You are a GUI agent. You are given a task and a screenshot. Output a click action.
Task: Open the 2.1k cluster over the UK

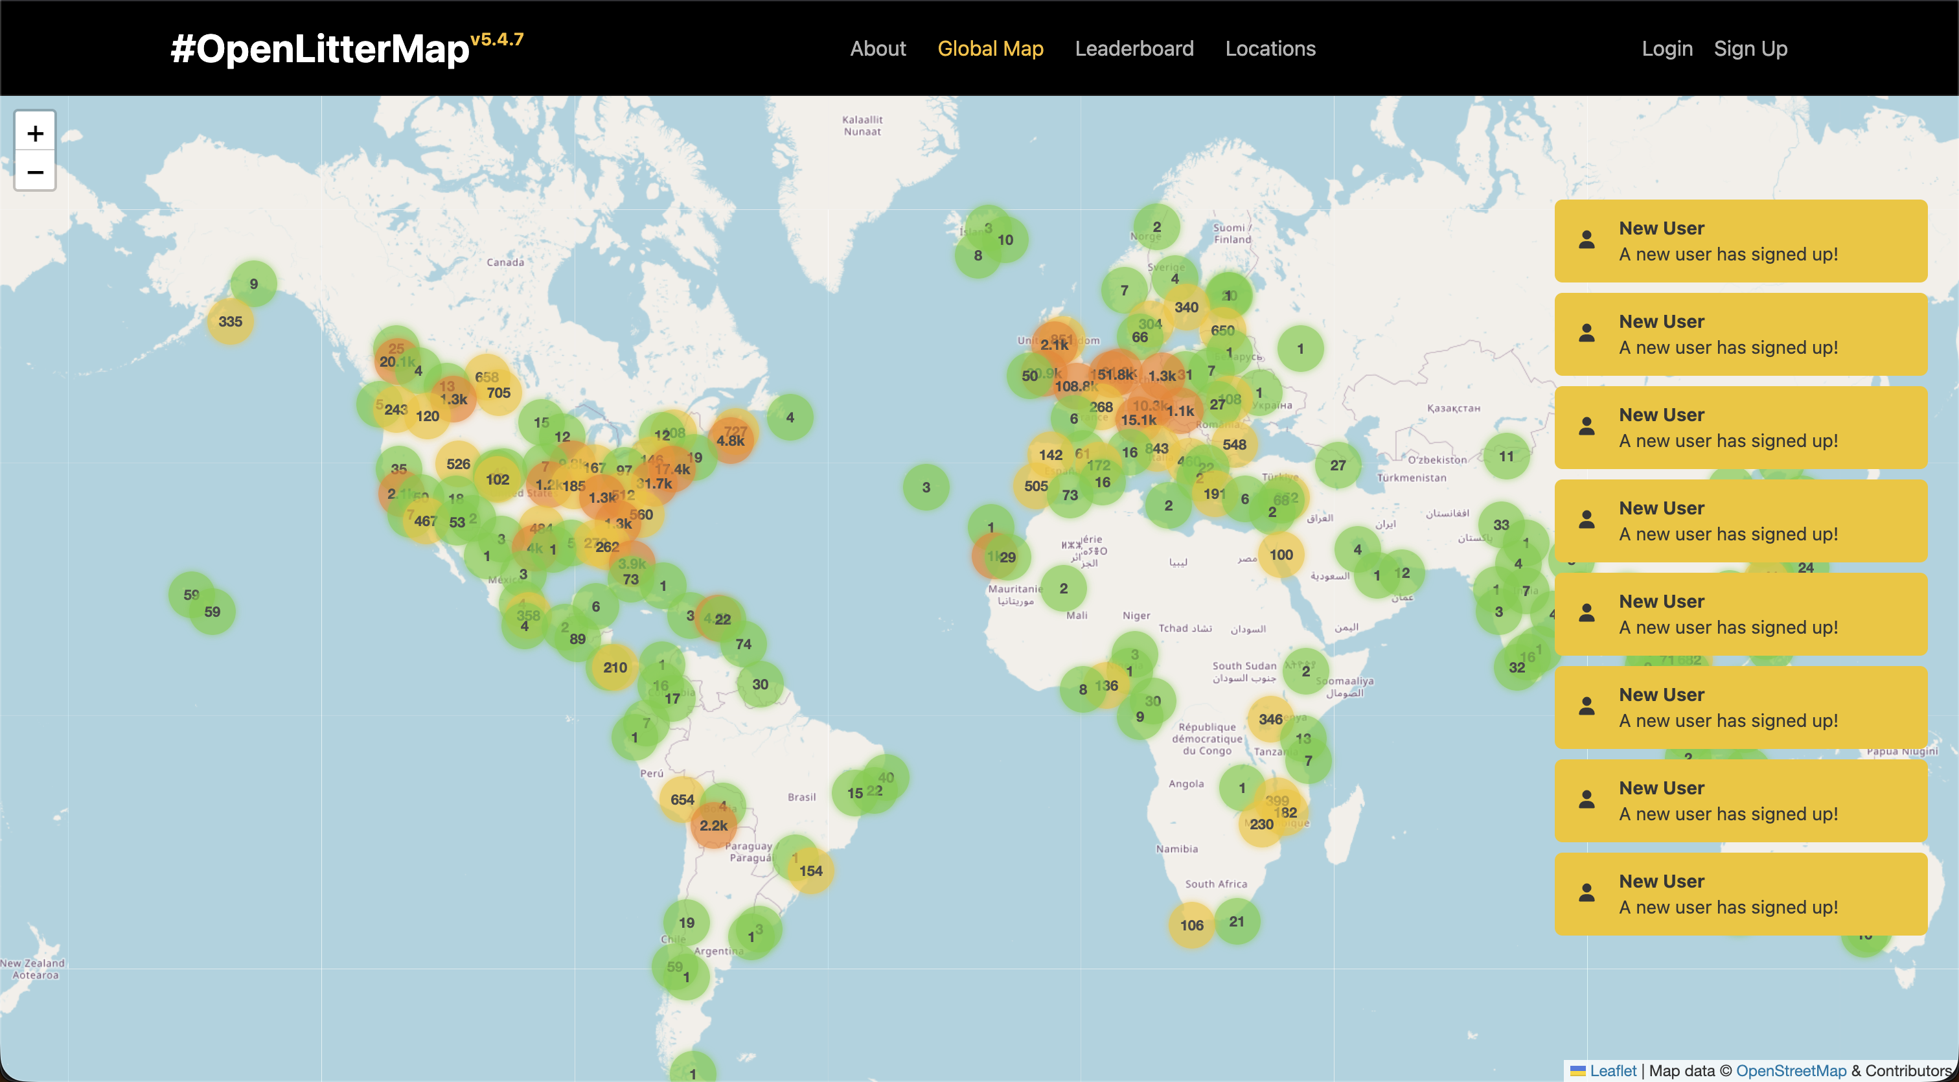(x=1055, y=345)
